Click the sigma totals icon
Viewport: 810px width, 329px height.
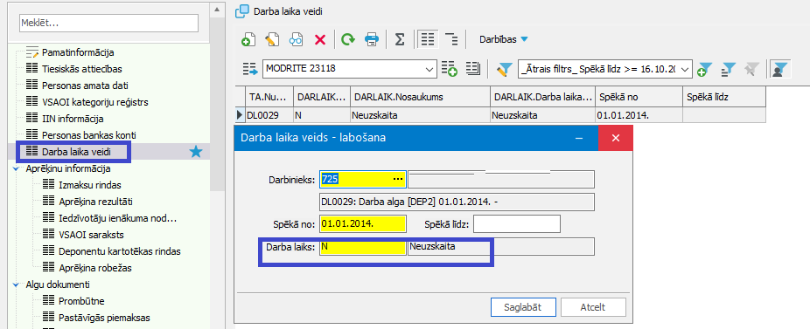(400, 40)
